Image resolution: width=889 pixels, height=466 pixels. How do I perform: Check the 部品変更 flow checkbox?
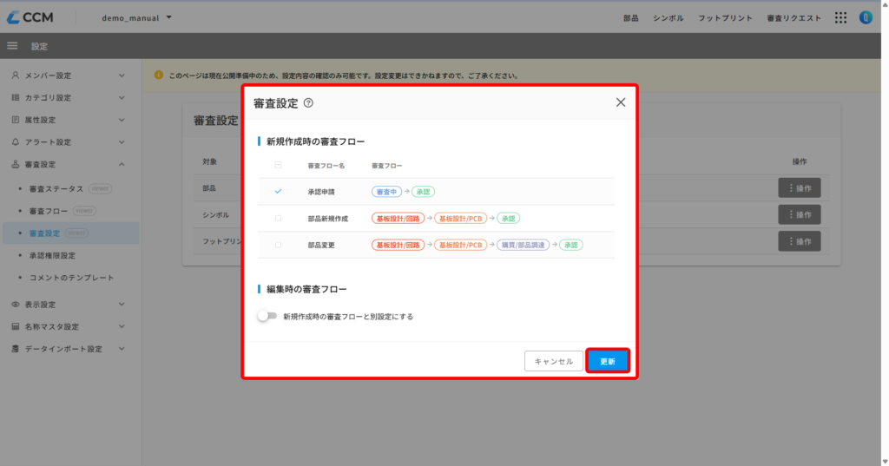[278, 245]
